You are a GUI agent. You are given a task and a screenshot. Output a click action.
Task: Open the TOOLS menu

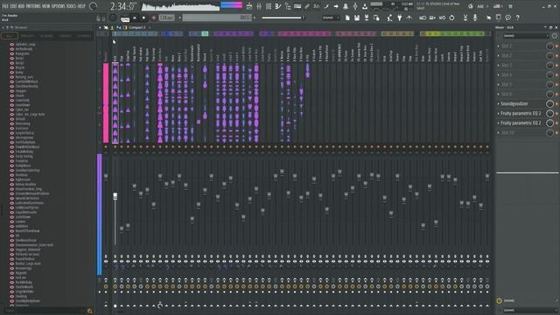click(x=71, y=6)
